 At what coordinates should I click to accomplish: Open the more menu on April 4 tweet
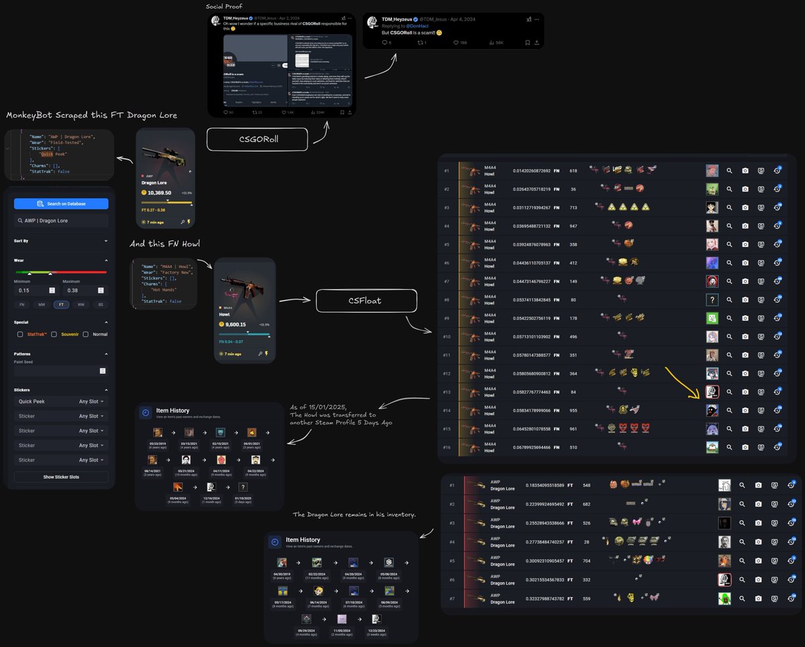tap(537, 19)
